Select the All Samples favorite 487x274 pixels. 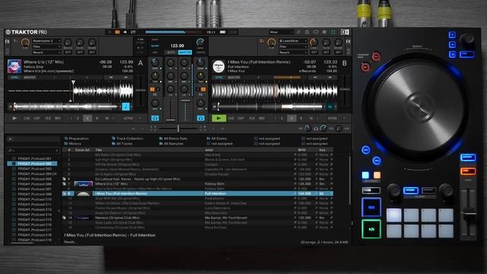(171, 144)
